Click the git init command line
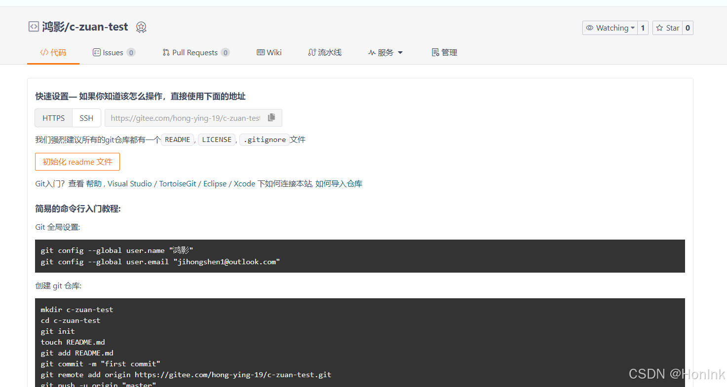 coord(58,331)
